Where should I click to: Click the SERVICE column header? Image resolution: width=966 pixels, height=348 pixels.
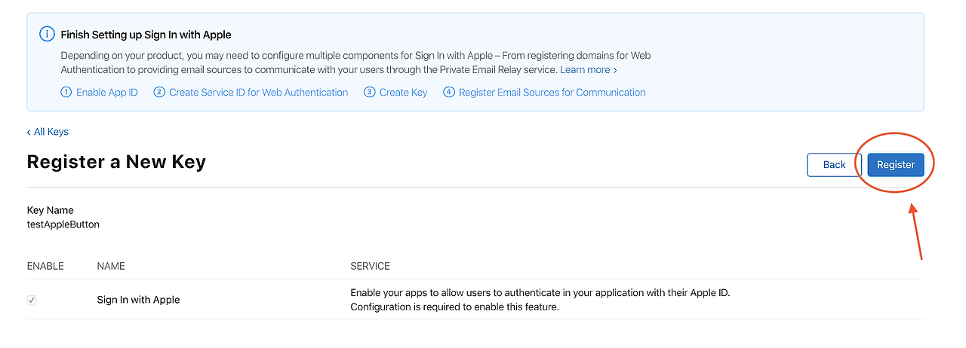(x=370, y=266)
